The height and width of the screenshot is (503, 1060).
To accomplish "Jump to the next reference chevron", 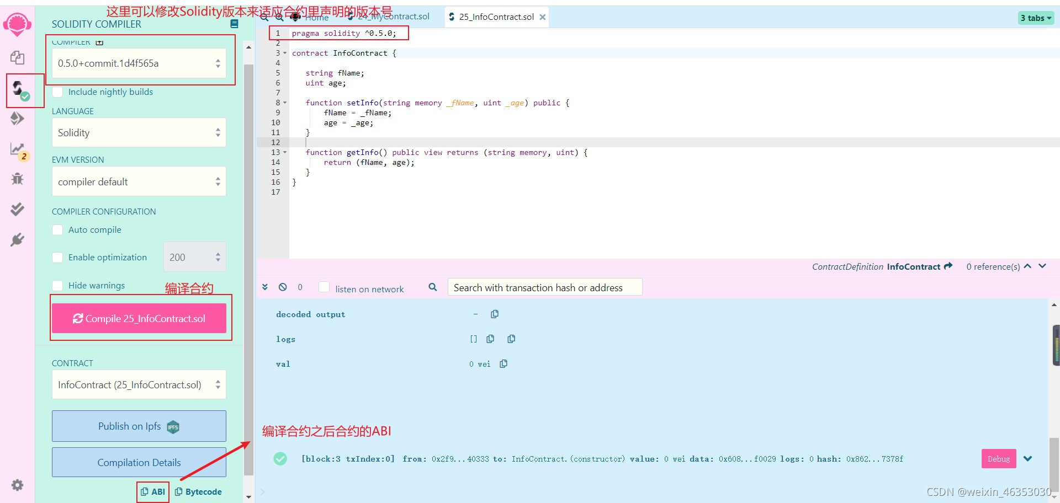I will (x=1042, y=266).
